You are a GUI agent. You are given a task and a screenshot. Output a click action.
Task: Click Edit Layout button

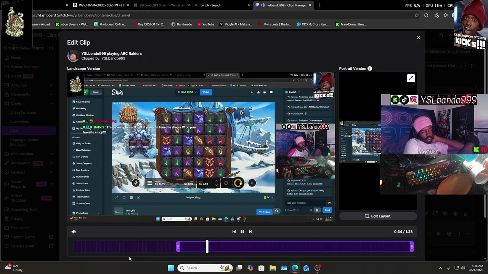(378, 216)
